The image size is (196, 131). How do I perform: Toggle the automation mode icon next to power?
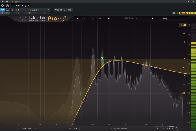tap(8, 10)
